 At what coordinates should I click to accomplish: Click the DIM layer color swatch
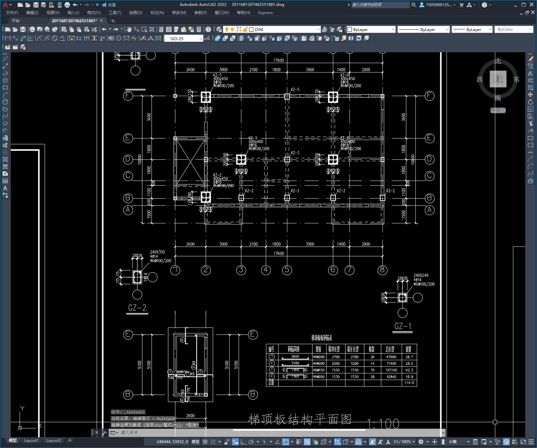click(x=251, y=29)
